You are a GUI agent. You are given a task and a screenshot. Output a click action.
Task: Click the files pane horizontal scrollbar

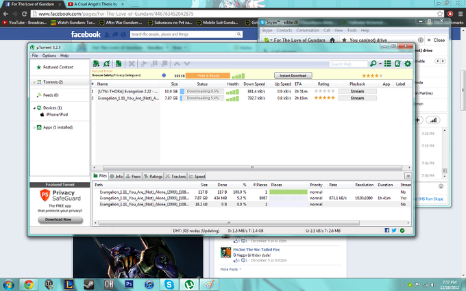tap(229, 223)
